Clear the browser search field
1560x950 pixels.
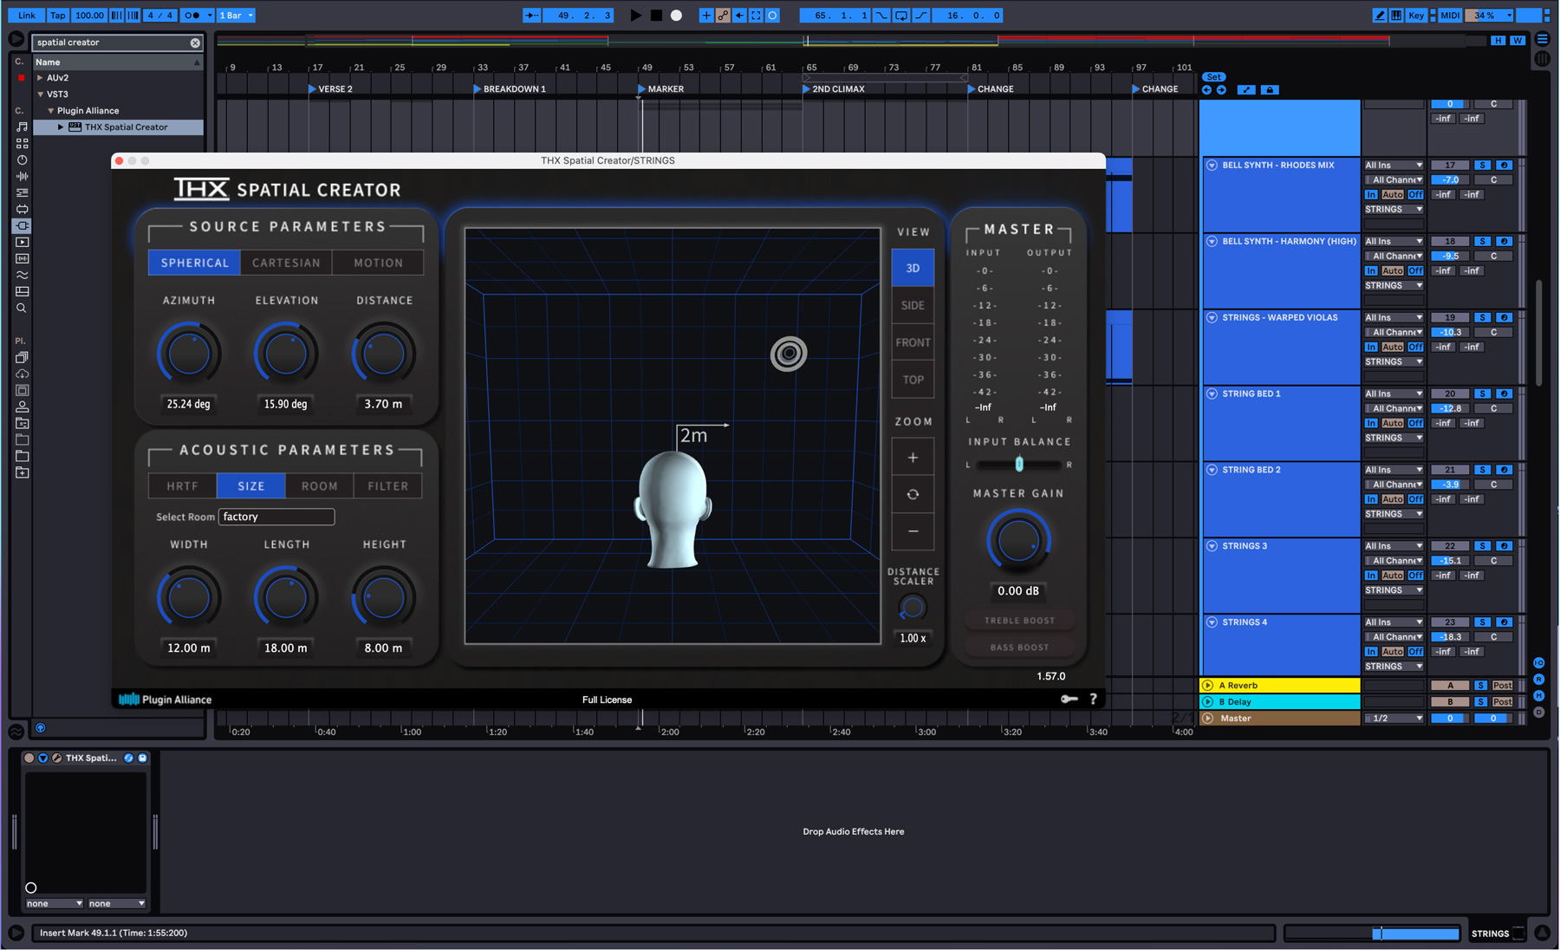(195, 42)
